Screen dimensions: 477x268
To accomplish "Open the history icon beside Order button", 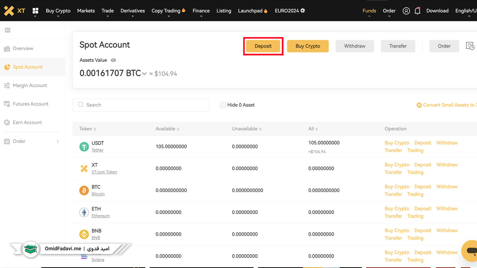I will pos(470,46).
